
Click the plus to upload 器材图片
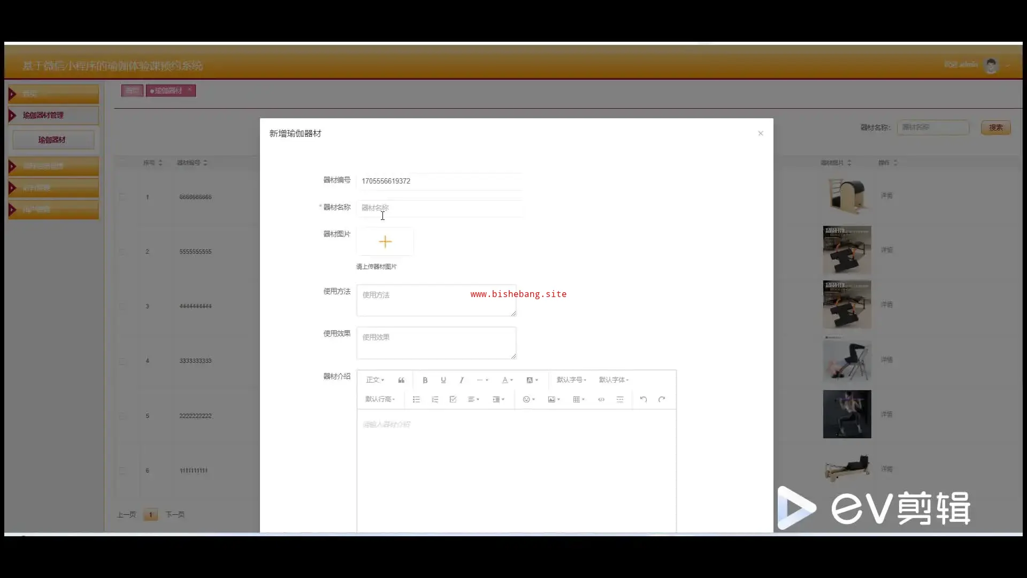click(x=385, y=242)
